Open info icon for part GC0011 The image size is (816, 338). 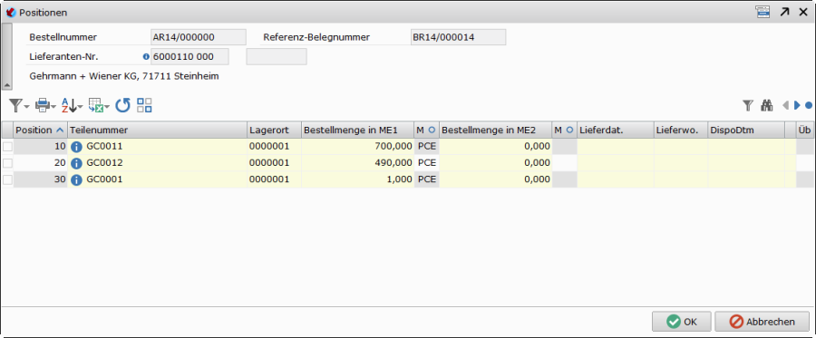coord(76,147)
